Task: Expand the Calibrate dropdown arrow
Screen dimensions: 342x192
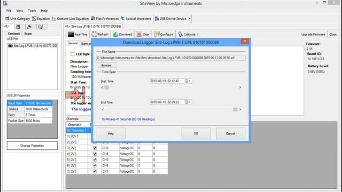Action: click(x=198, y=34)
